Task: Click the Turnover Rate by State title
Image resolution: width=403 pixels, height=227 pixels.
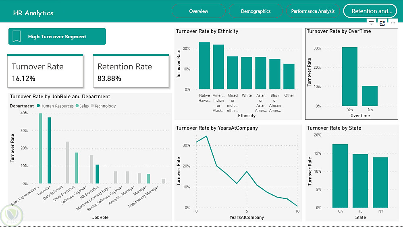Action: [x=334, y=128]
